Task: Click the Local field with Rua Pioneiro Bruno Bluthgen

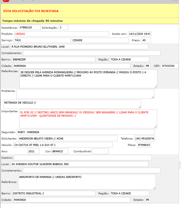Action: click(80, 47)
